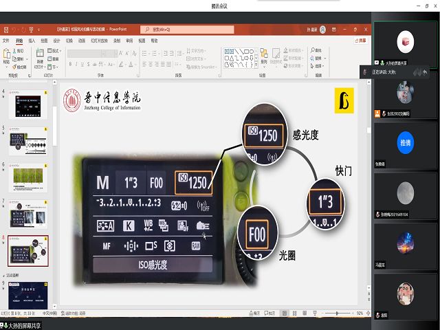Click the zoom slider in the status bar

[x=337, y=313]
